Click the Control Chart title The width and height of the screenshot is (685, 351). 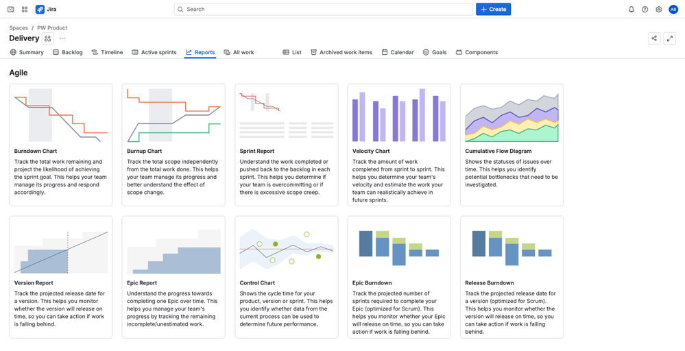point(257,283)
